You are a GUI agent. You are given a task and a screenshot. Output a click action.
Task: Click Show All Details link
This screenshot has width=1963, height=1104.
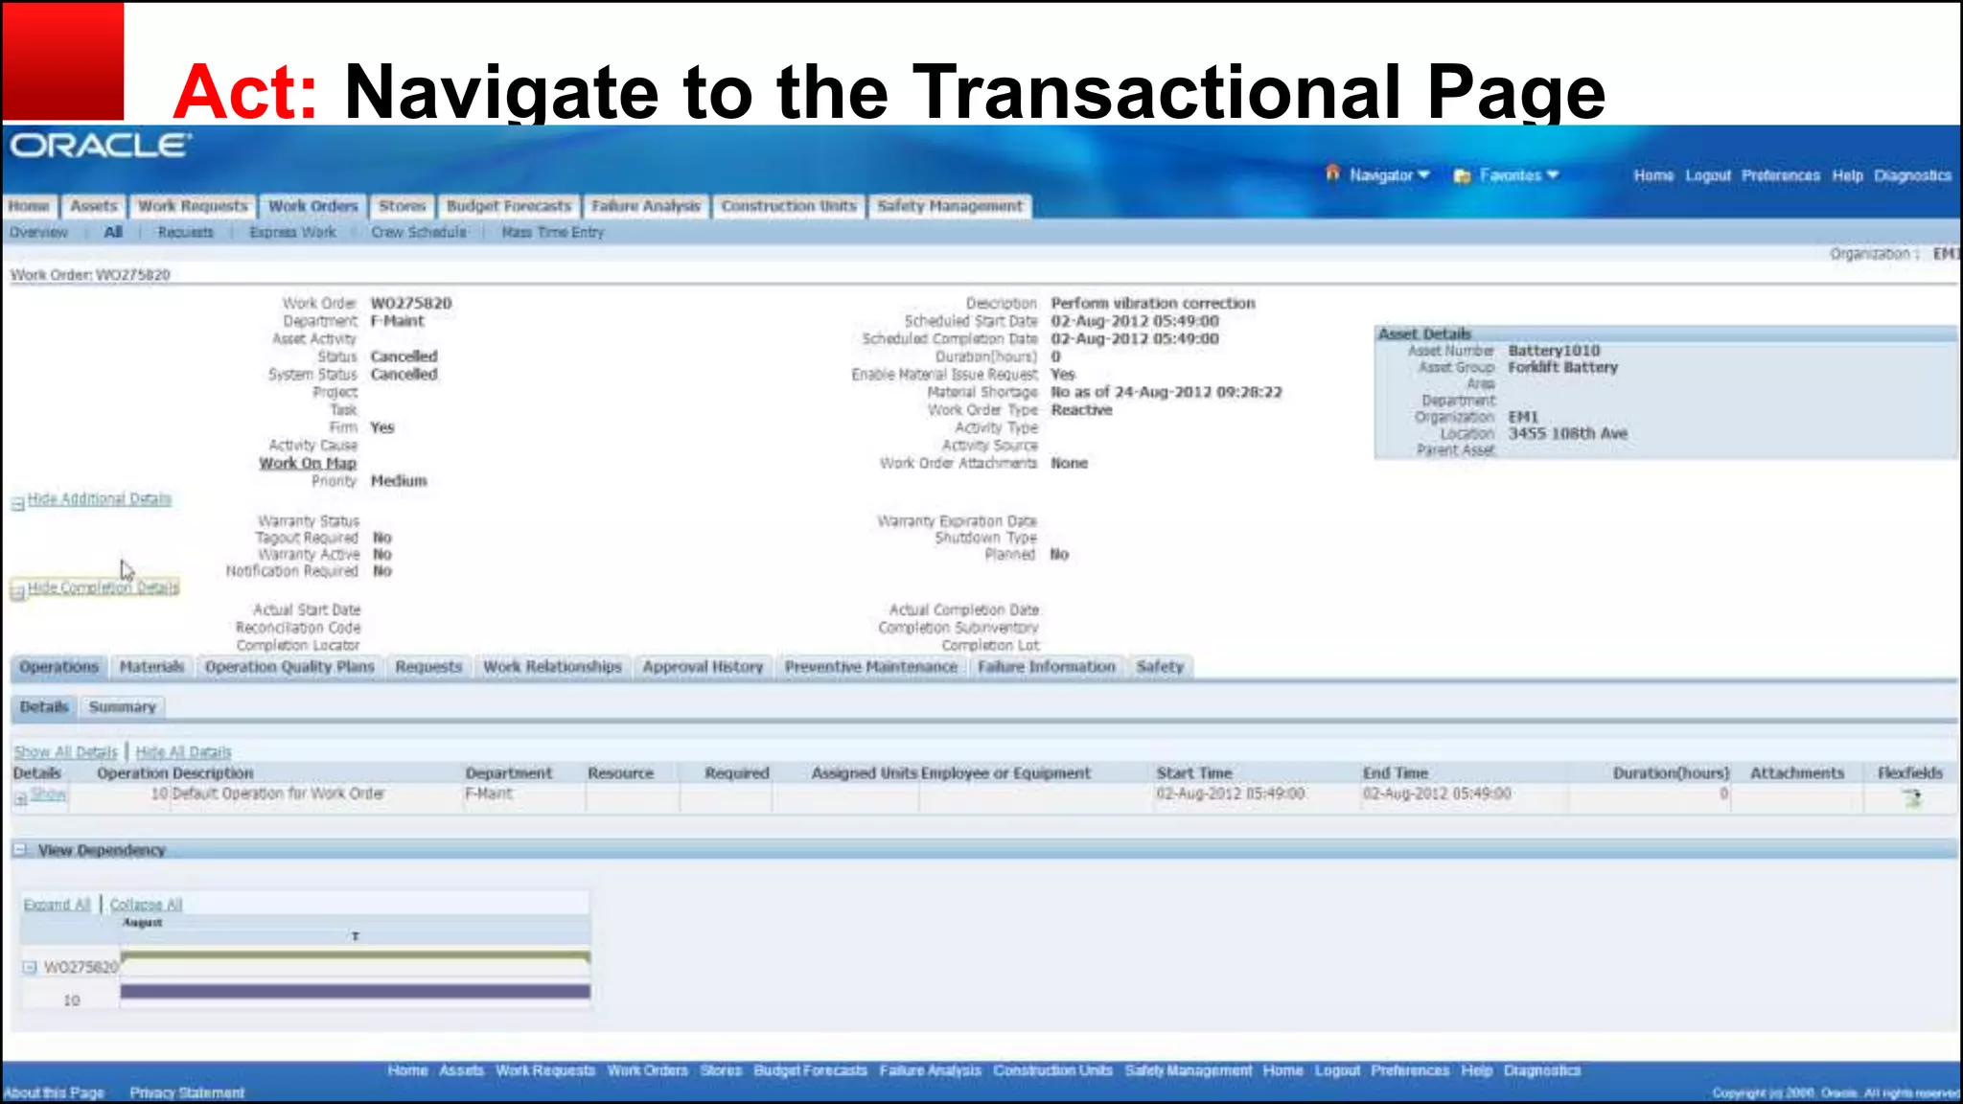(65, 752)
